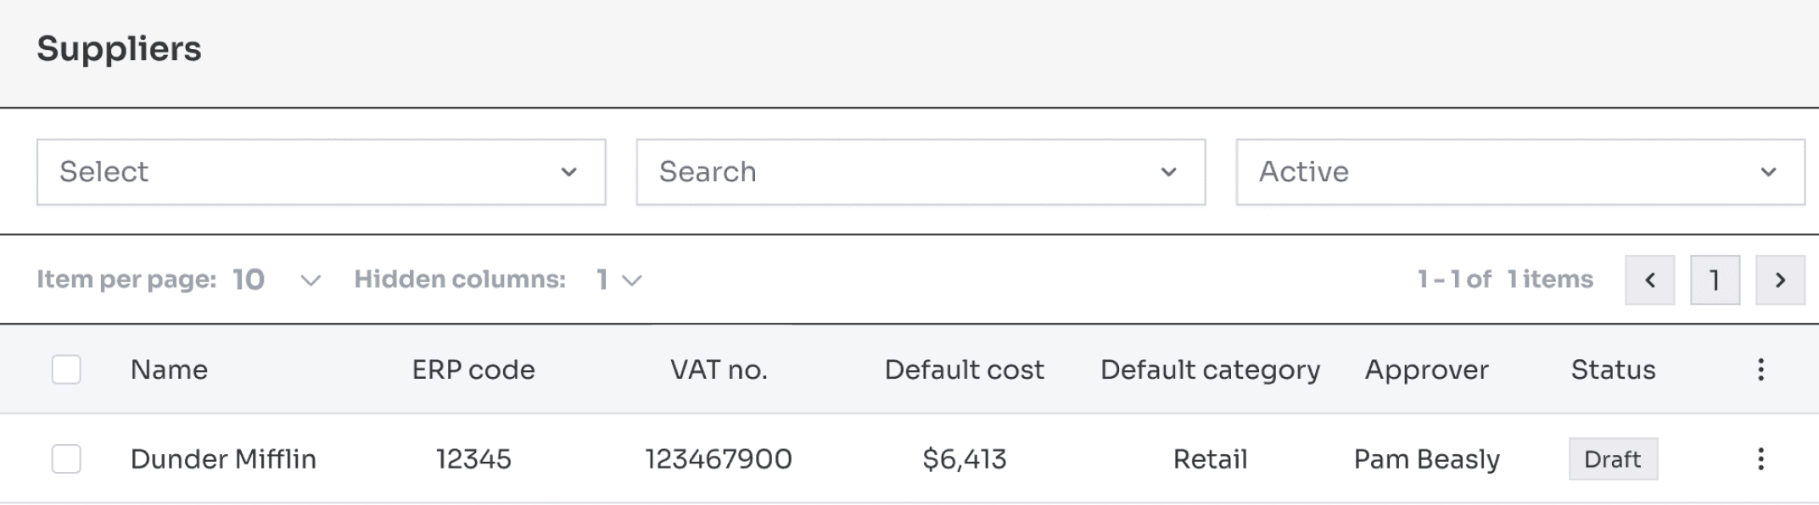The height and width of the screenshot is (505, 1819).
Task: Click into the Search field
Action: (x=921, y=172)
